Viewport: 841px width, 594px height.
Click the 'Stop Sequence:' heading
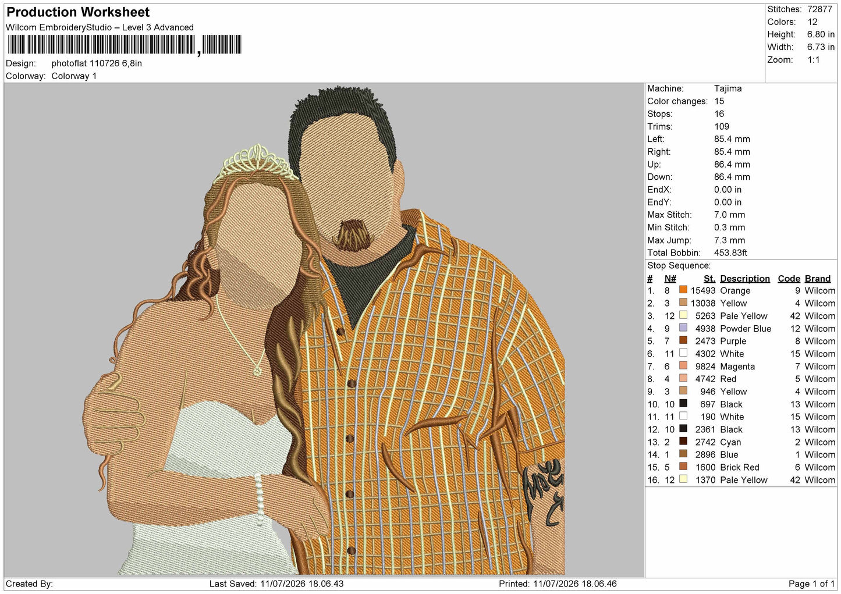tap(679, 266)
